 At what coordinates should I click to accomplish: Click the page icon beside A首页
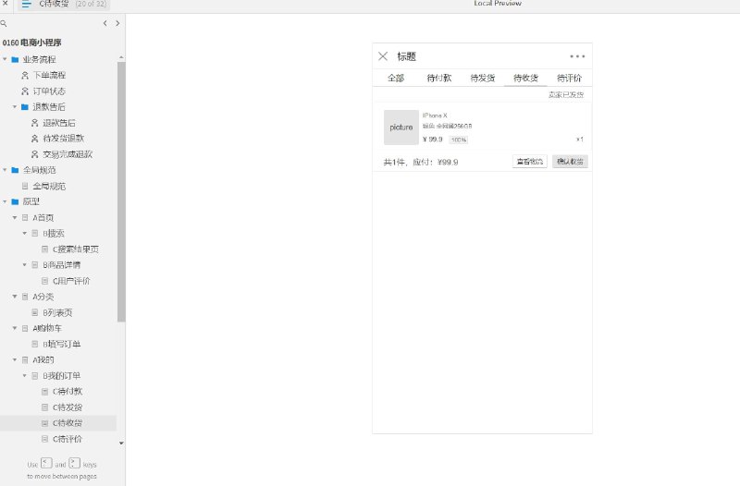tap(25, 218)
